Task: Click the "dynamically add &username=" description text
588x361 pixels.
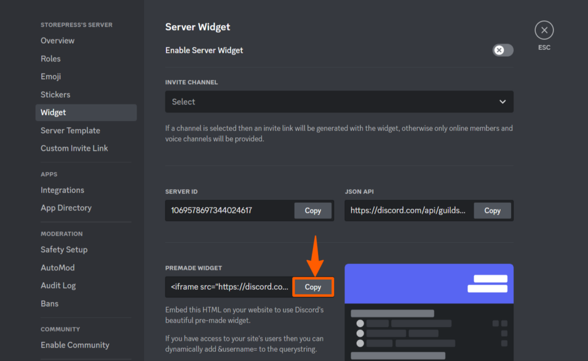Action: [245, 344]
